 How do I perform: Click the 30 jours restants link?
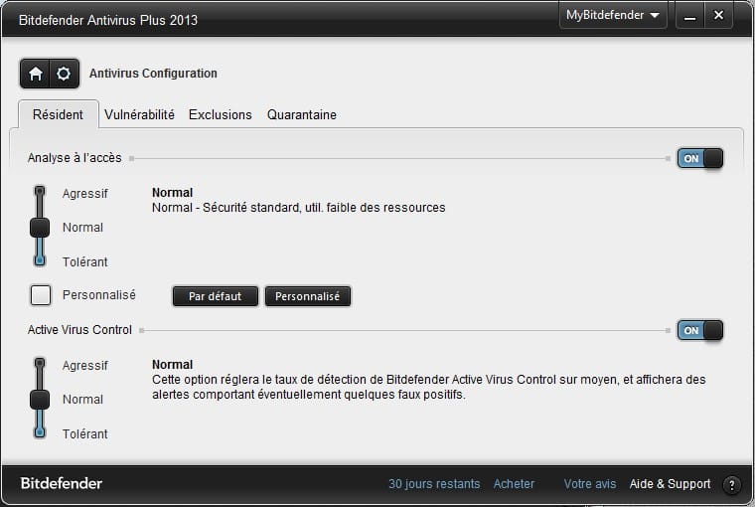coord(434,484)
